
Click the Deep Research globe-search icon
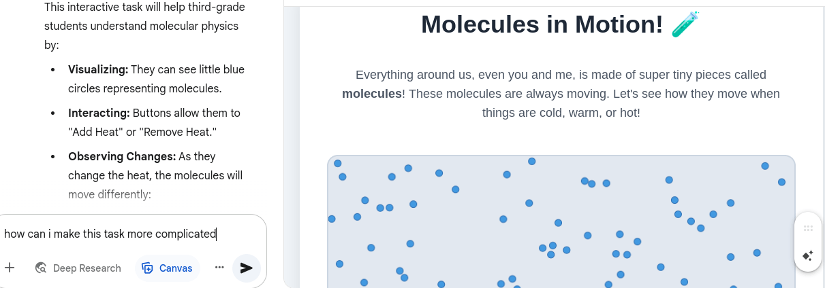(41, 268)
